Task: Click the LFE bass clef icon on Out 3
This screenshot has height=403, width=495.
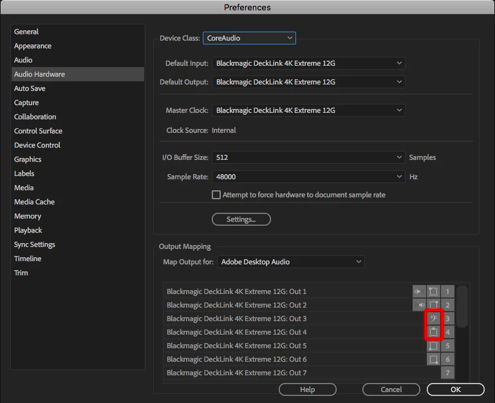Action: (x=433, y=319)
